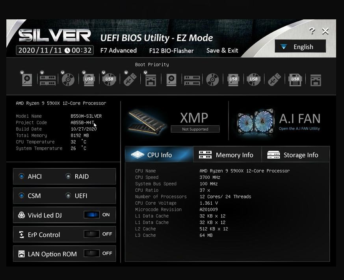This screenshot has height=280, width=344.
Task: Click the Build Date value 10/27/2020
Action: tap(84, 129)
